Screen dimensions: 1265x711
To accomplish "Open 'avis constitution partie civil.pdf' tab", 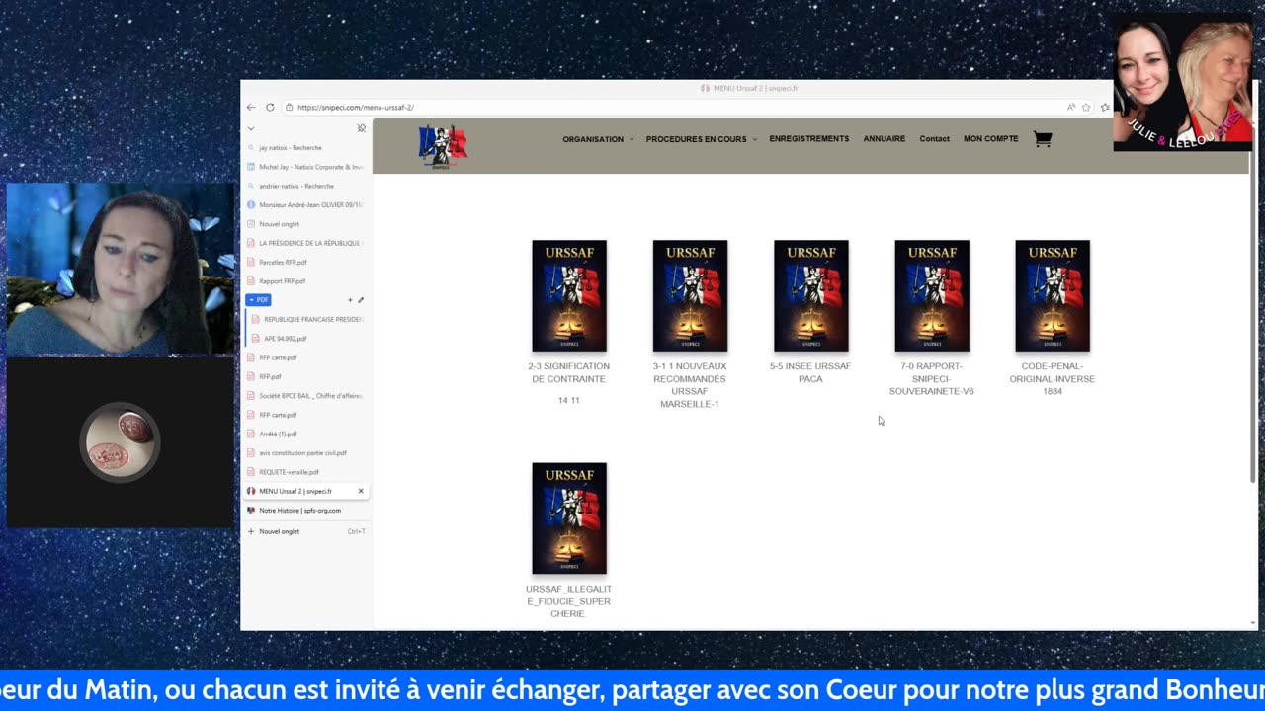I will [x=306, y=453].
